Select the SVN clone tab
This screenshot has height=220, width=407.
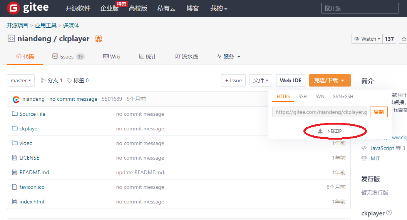(x=320, y=97)
